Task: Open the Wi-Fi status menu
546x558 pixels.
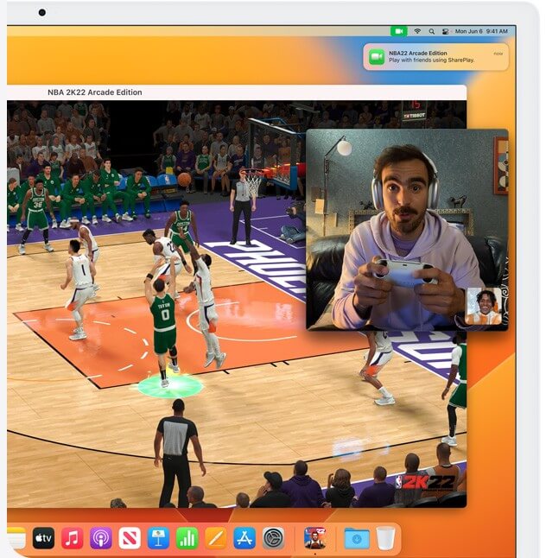Action: point(417,31)
